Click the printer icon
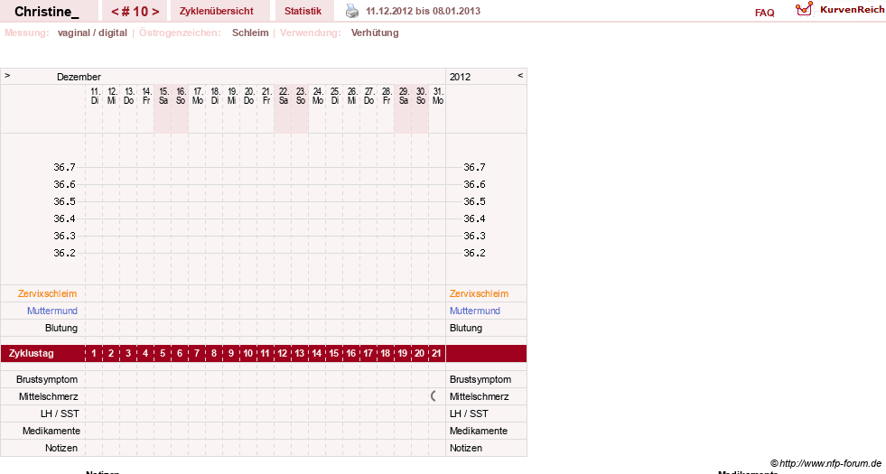The width and height of the screenshot is (886, 474). tap(352, 12)
